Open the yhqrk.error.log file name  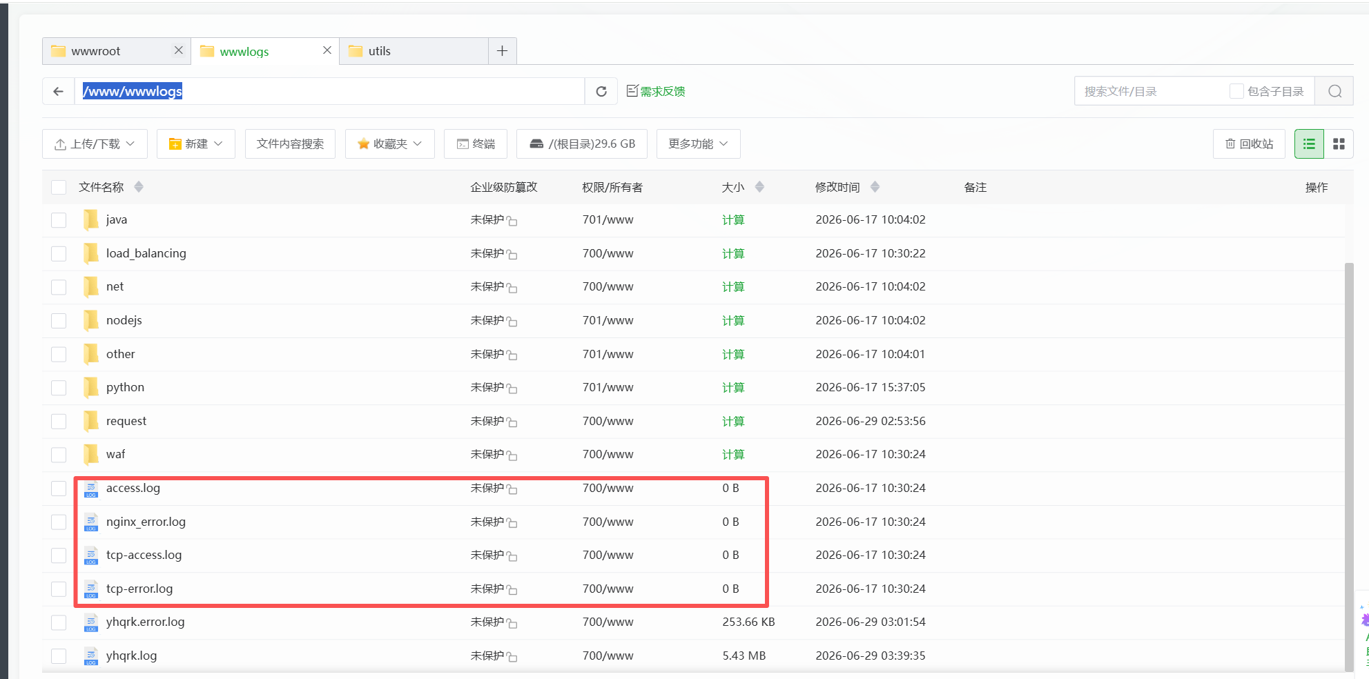point(146,622)
